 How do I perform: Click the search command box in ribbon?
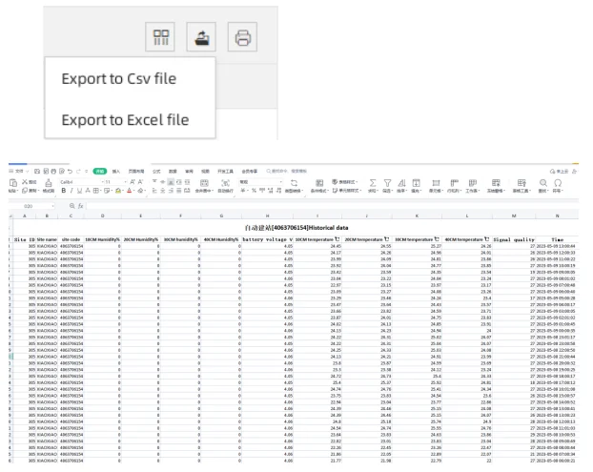coord(287,172)
